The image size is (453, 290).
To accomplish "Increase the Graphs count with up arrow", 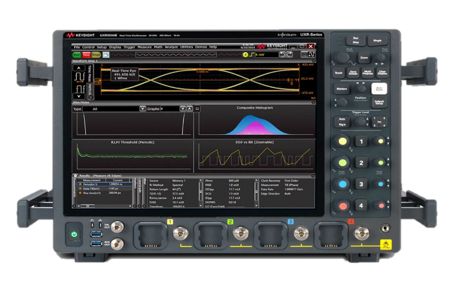I will point(189,109).
